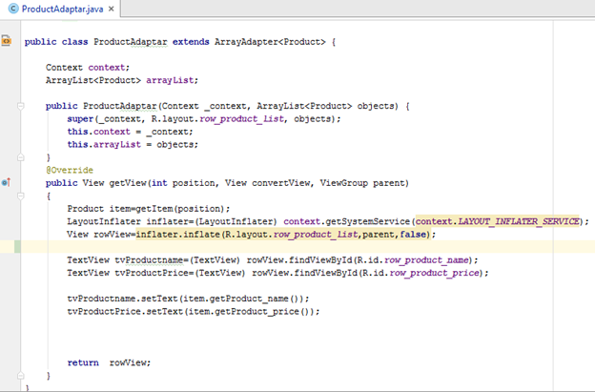Click 'return rowView;' statement
The width and height of the screenshot is (595, 392).
click(109, 362)
